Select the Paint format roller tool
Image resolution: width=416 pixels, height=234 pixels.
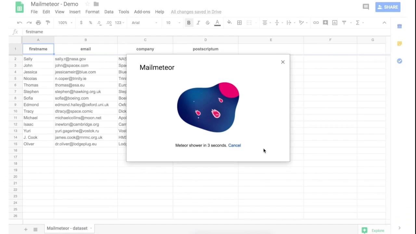pyautogui.click(x=48, y=23)
